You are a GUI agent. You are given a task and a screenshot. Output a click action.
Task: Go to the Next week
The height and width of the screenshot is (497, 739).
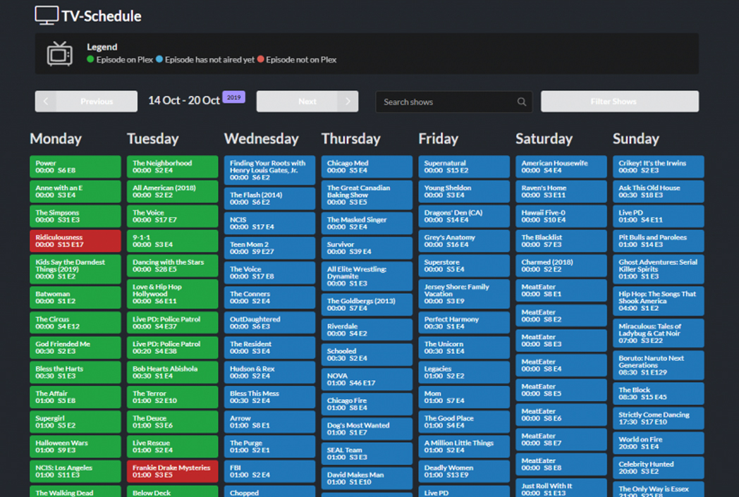[x=307, y=102]
